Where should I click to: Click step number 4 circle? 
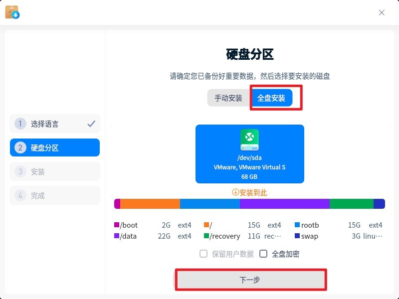click(x=20, y=195)
